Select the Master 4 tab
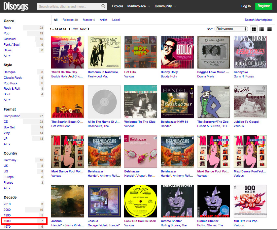This screenshot has width=277, height=230. click(89, 20)
